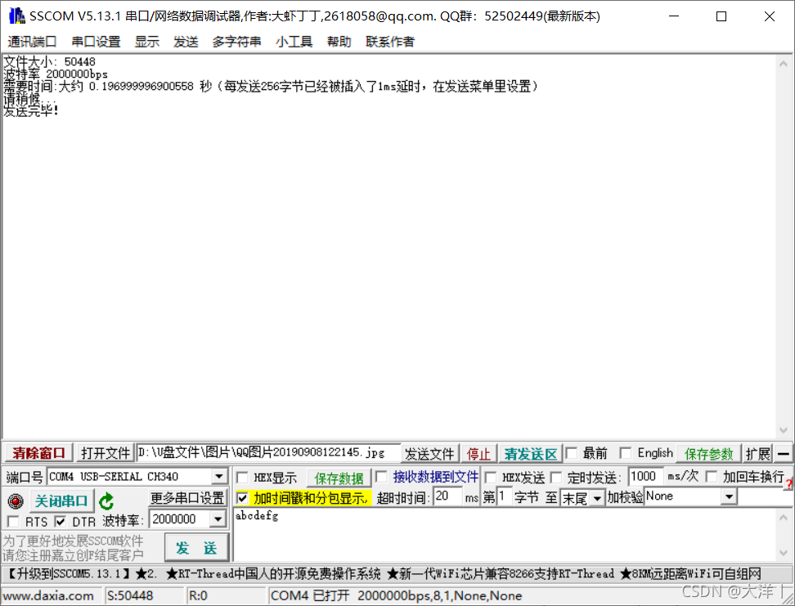Open the 帮助 menu
The height and width of the screenshot is (606, 795).
coord(339,42)
